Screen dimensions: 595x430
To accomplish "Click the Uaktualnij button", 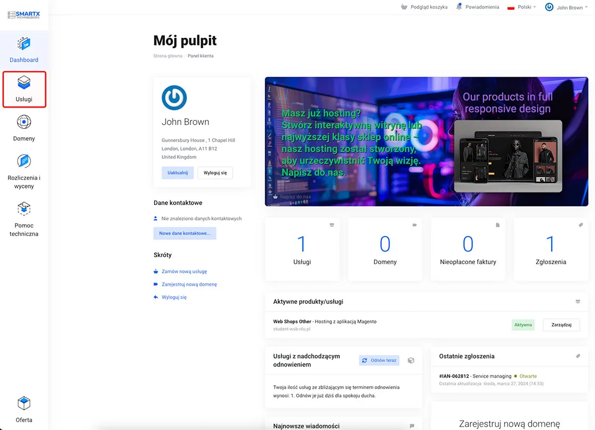I will tap(177, 173).
